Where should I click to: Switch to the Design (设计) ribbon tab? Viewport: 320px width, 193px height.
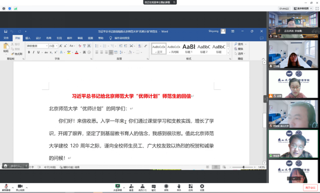tap(39, 38)
